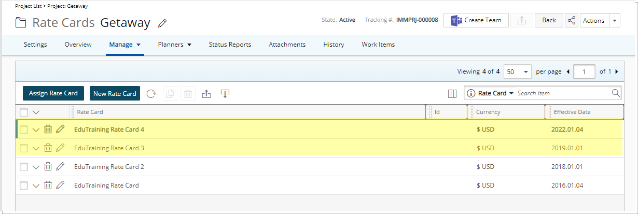
Task: Click the Create Team button
Action: click(476, 20)
